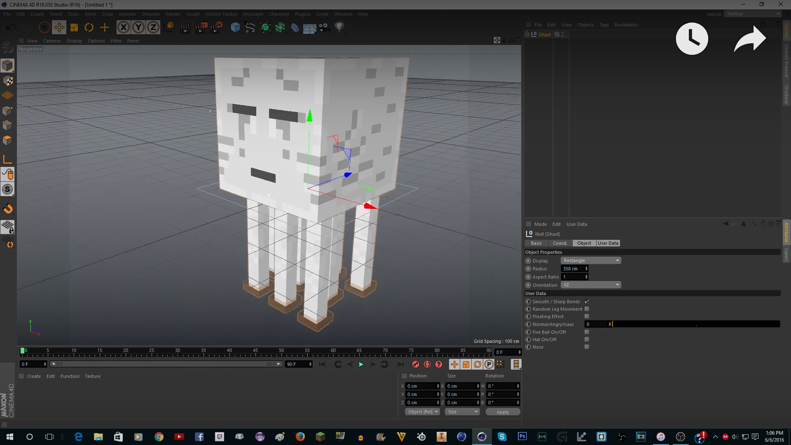Screen dimensions: 791x445
Task: Open the spline pen tool
Action: point(250,28)
